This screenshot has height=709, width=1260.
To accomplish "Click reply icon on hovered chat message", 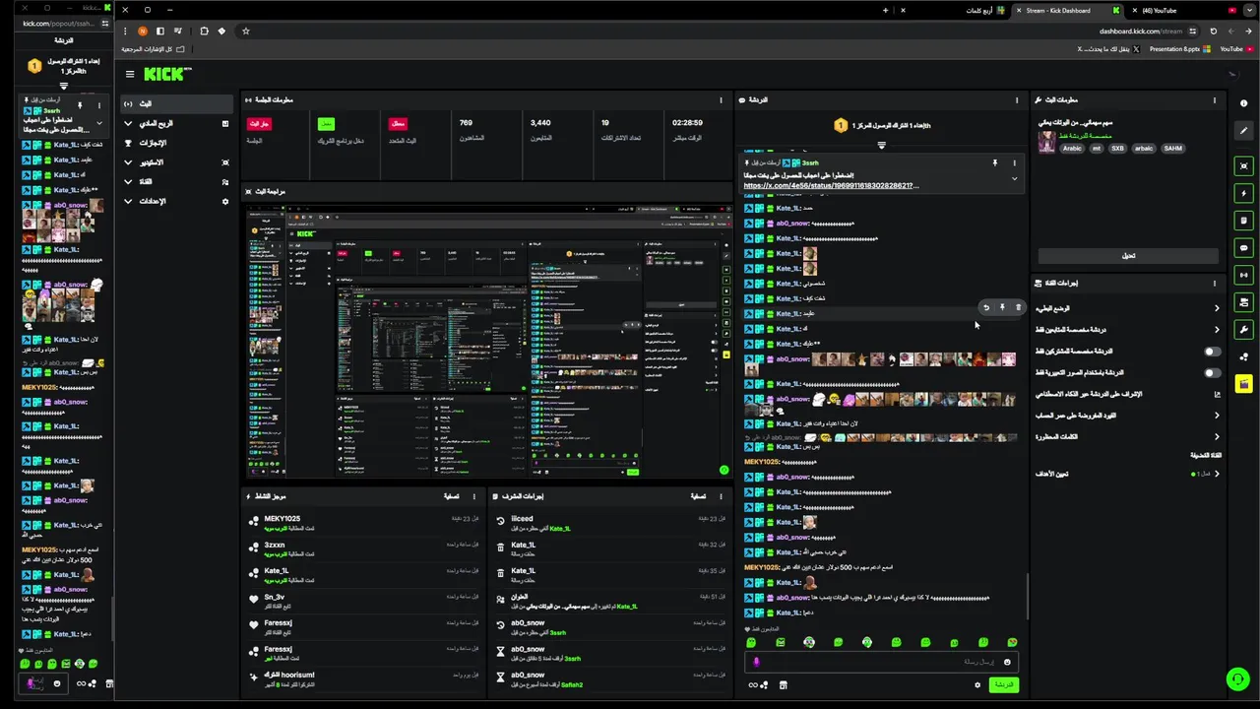I will (985, 307).
